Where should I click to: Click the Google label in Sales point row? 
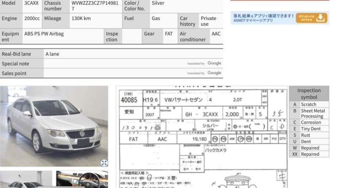point(214,73)
